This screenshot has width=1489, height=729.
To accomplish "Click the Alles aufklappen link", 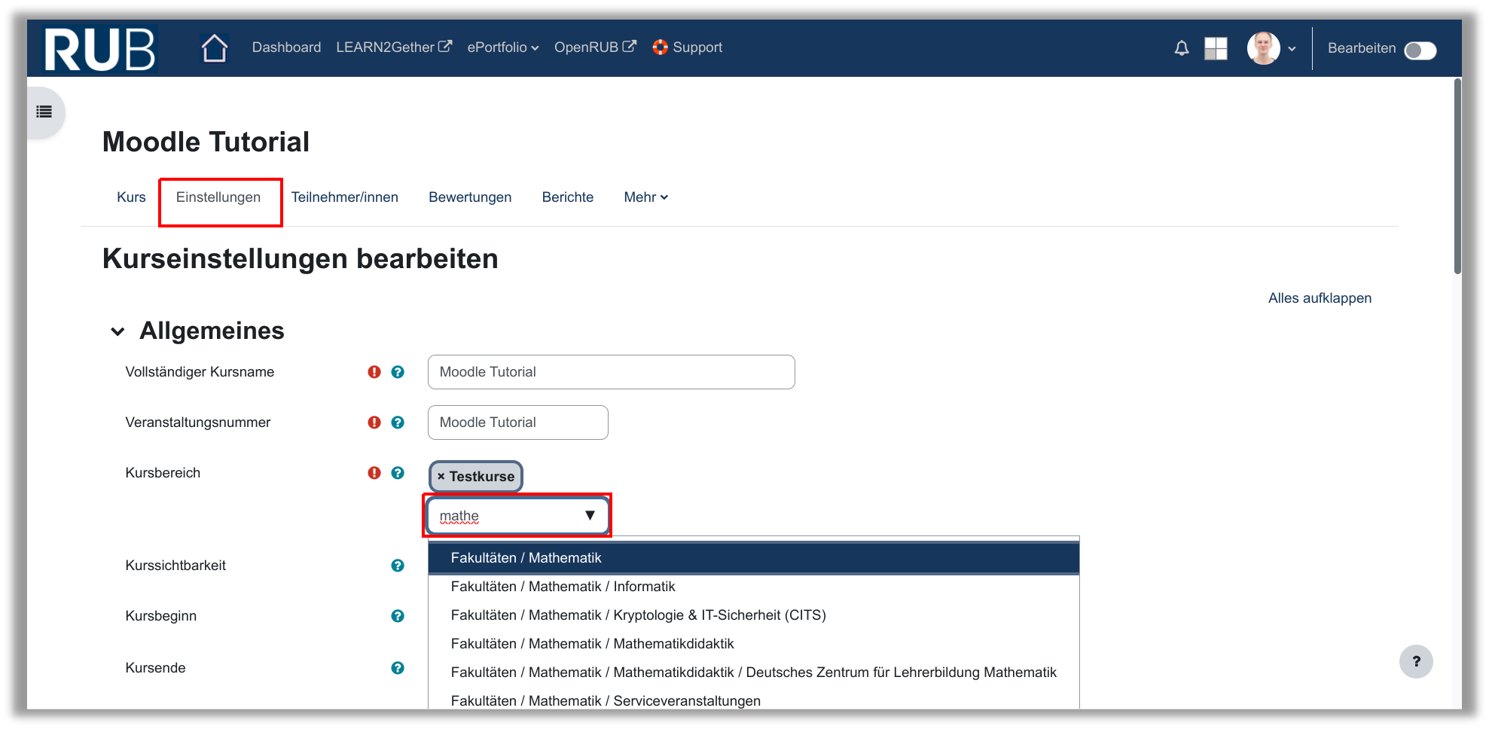I will (x=1319, y=298).
